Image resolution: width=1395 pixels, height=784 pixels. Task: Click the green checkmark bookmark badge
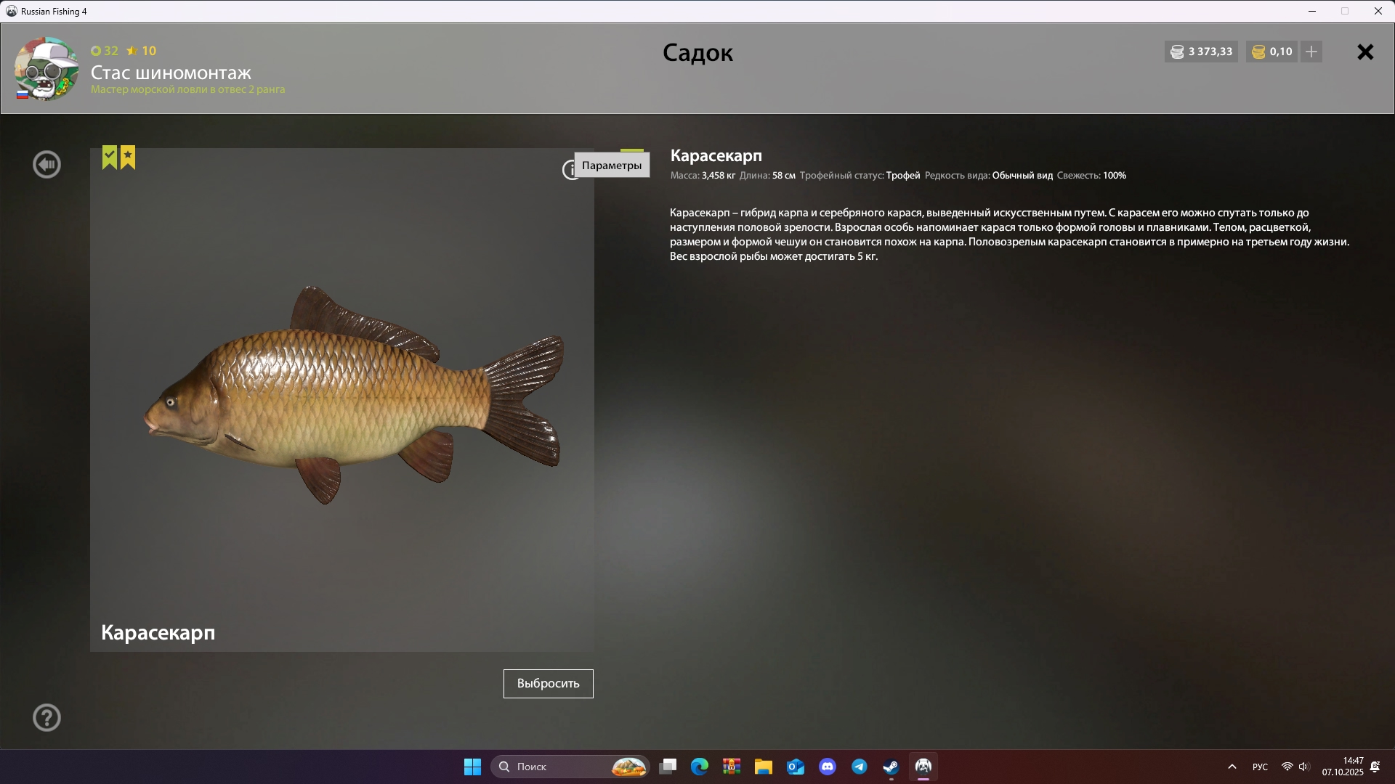point(110,157)
